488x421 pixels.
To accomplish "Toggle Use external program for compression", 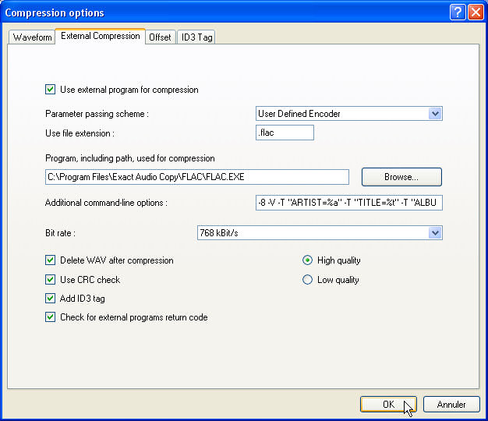I will tap(51, 90).
